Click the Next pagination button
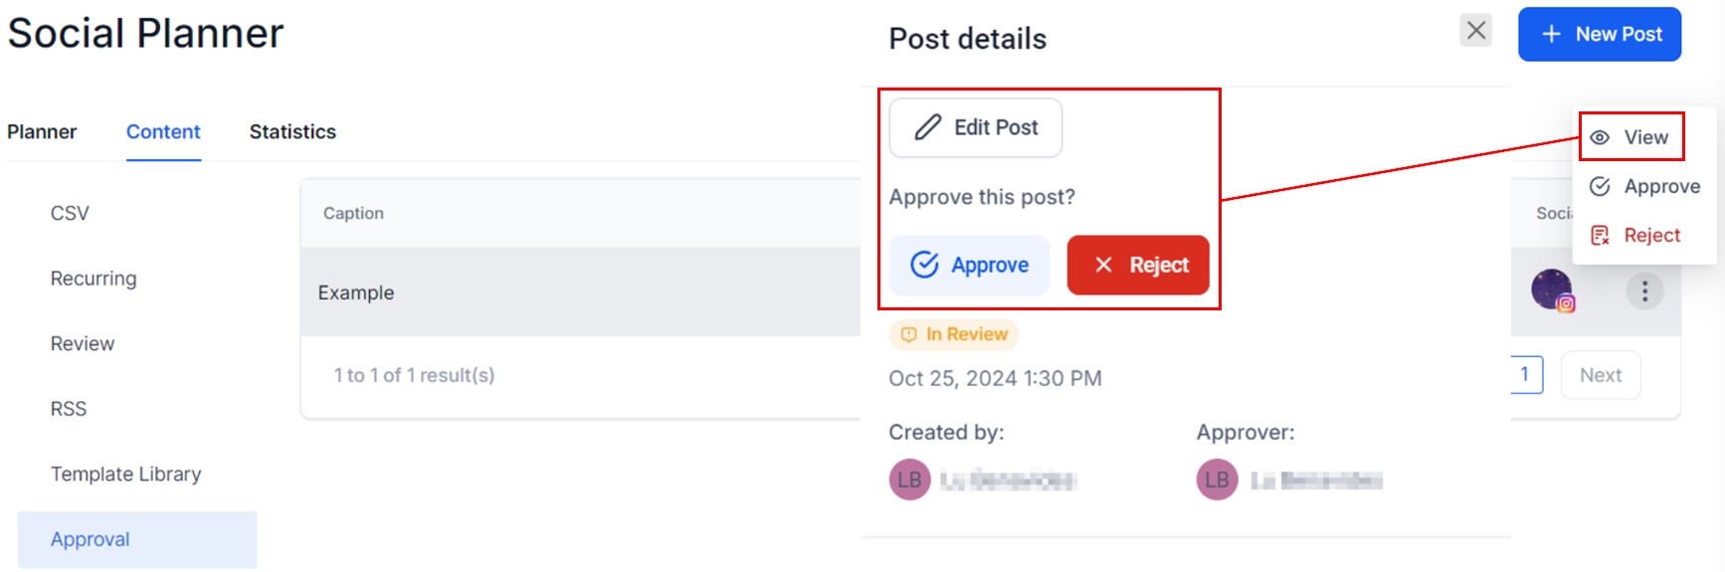This screenshot has height=572, width=1725. pos(1600,375)
